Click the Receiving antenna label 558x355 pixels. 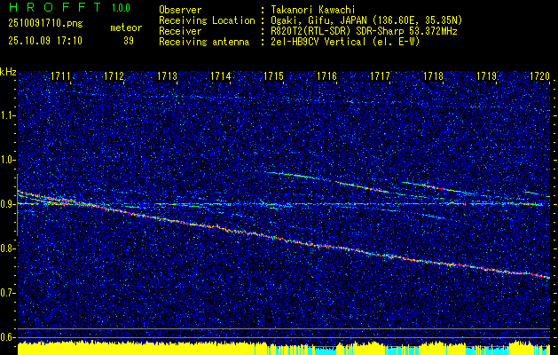click(x=204, y=42)
